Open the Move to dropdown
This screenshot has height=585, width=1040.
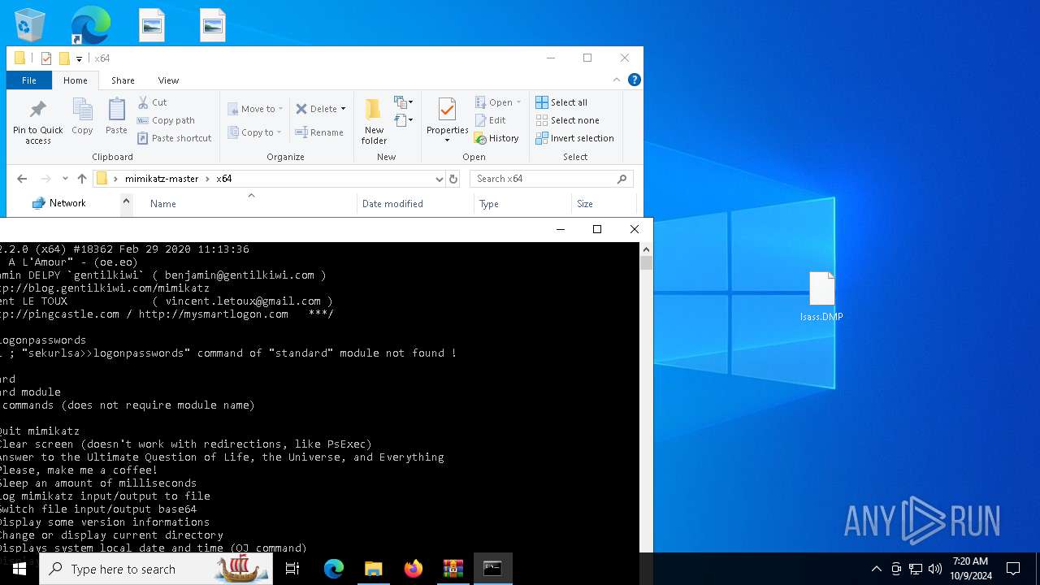click(x=255, y=109)
